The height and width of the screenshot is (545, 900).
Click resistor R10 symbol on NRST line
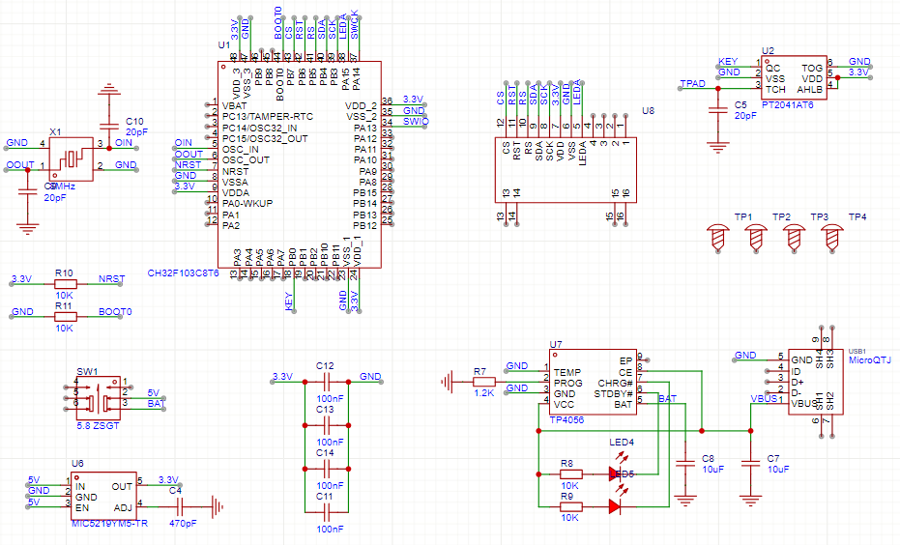click(x=65, y=284)
